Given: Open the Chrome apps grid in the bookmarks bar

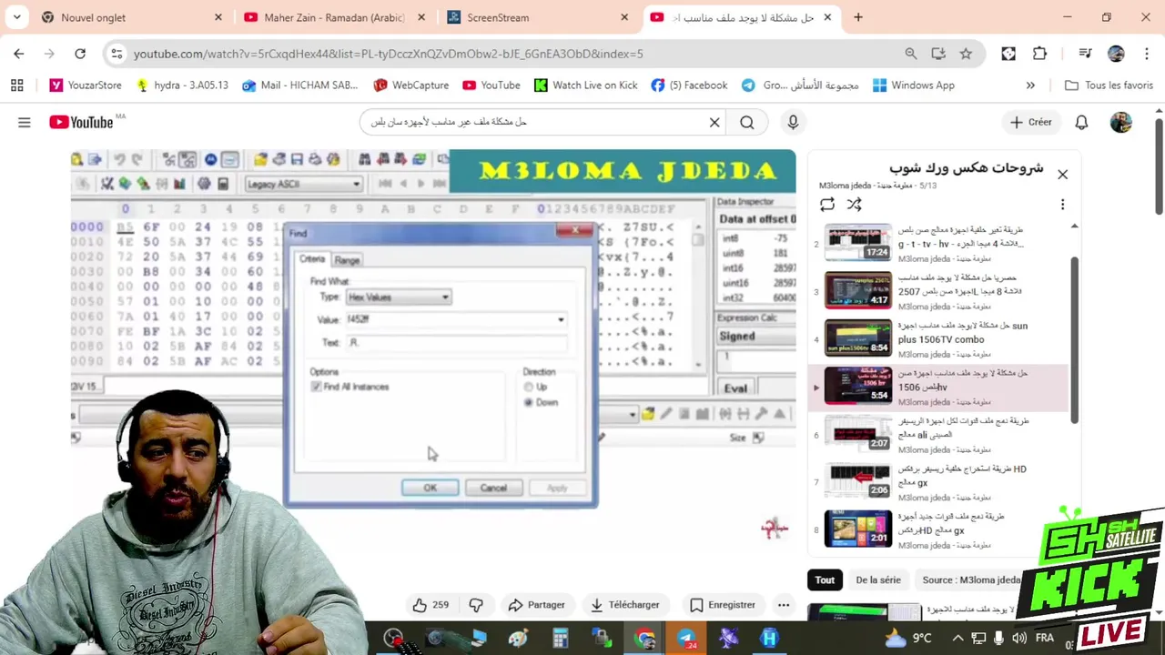Looking at the screenshot, I should click(x=16, y=85).
